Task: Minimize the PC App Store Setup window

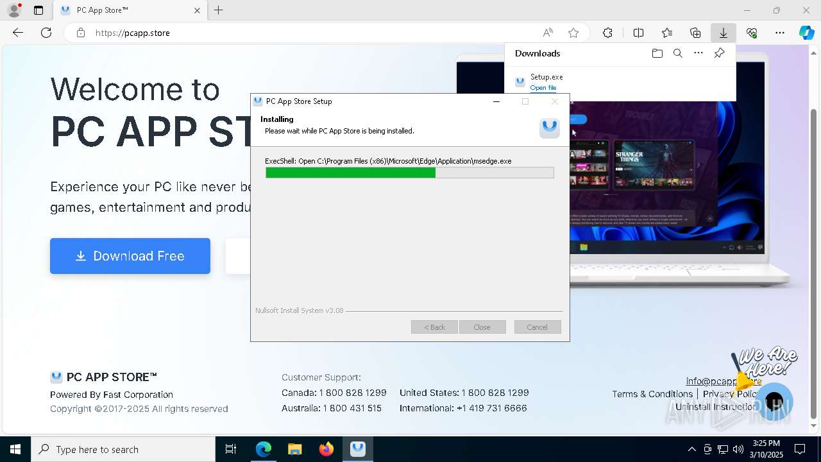Action: pyautogui.click(x=496, y=101)
